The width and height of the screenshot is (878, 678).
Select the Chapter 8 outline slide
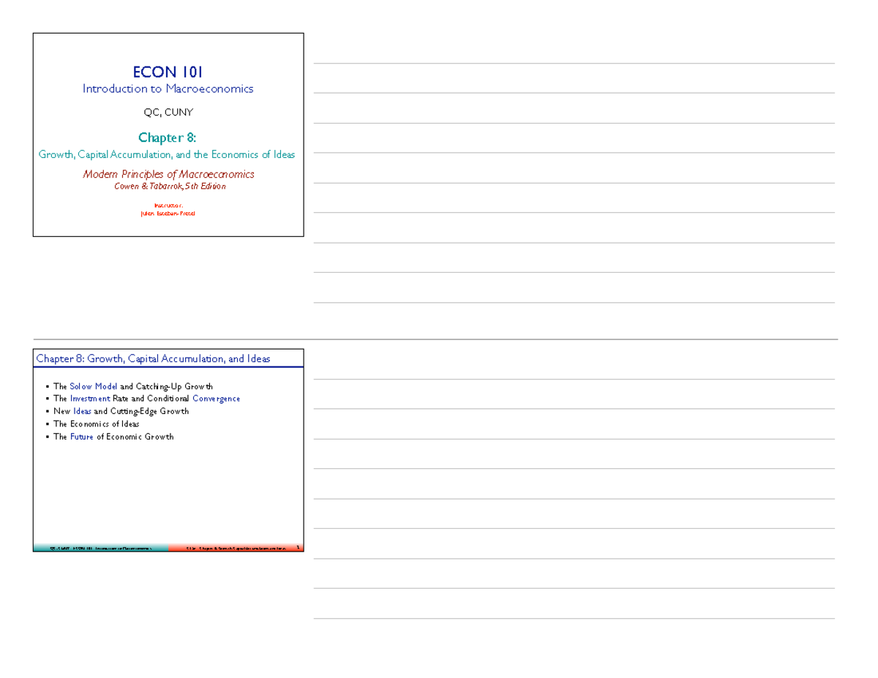coord(168,450)
